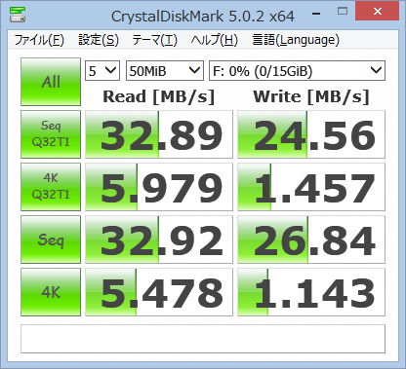Run all benchmarks with All button
Screen dimensions: 406x369
[51, 82]
